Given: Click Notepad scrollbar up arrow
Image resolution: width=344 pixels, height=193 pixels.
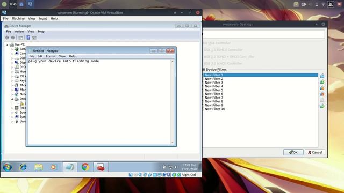Looking at the screenshot, I should [172, 62].
